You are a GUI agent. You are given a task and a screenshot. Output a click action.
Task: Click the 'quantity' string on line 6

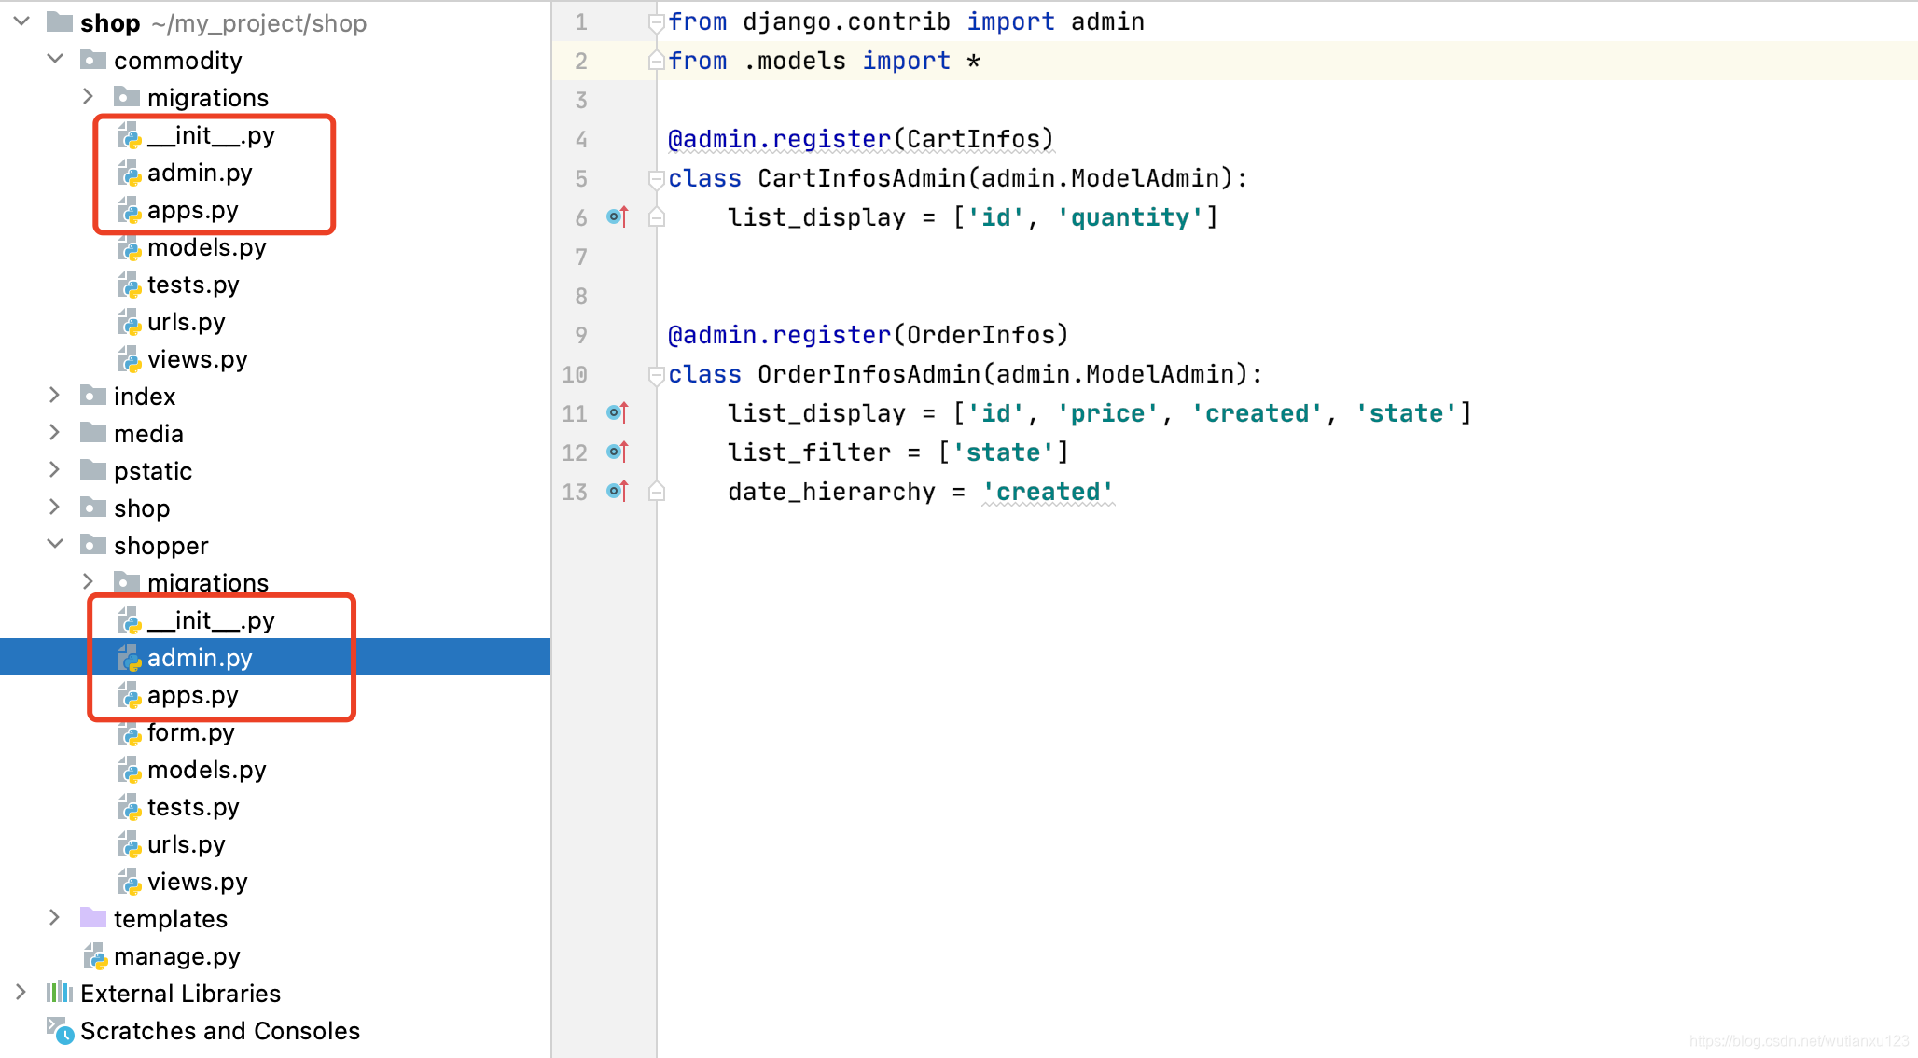[x=1130, y=217]
